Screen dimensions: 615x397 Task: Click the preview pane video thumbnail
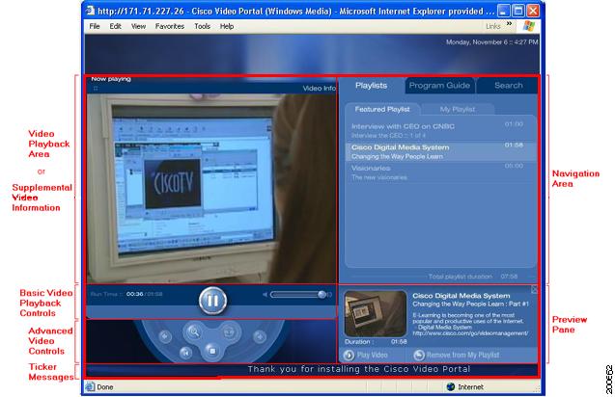[376, 313]
